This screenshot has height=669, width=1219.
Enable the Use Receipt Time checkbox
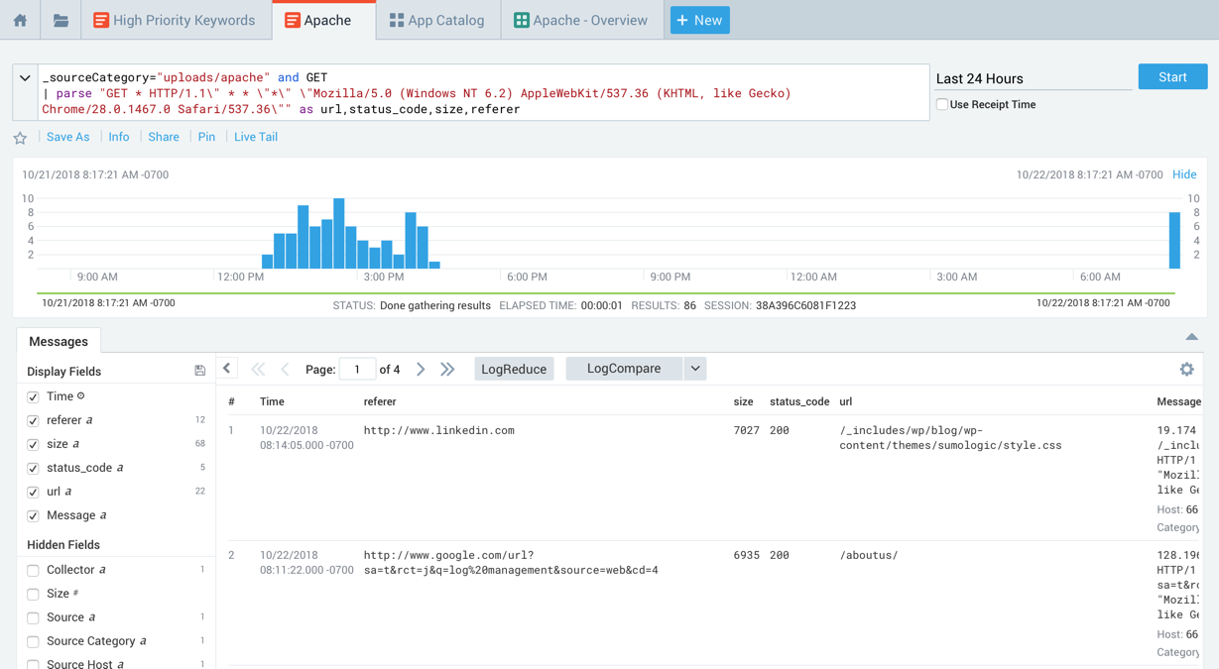(941, 104)
